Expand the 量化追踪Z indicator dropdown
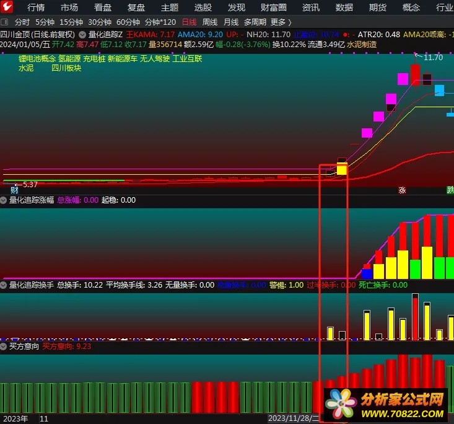 coord(82,35)
